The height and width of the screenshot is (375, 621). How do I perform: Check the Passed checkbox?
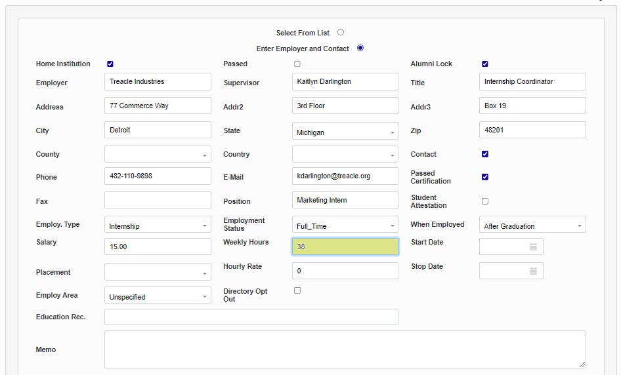[x=297, y=64]
